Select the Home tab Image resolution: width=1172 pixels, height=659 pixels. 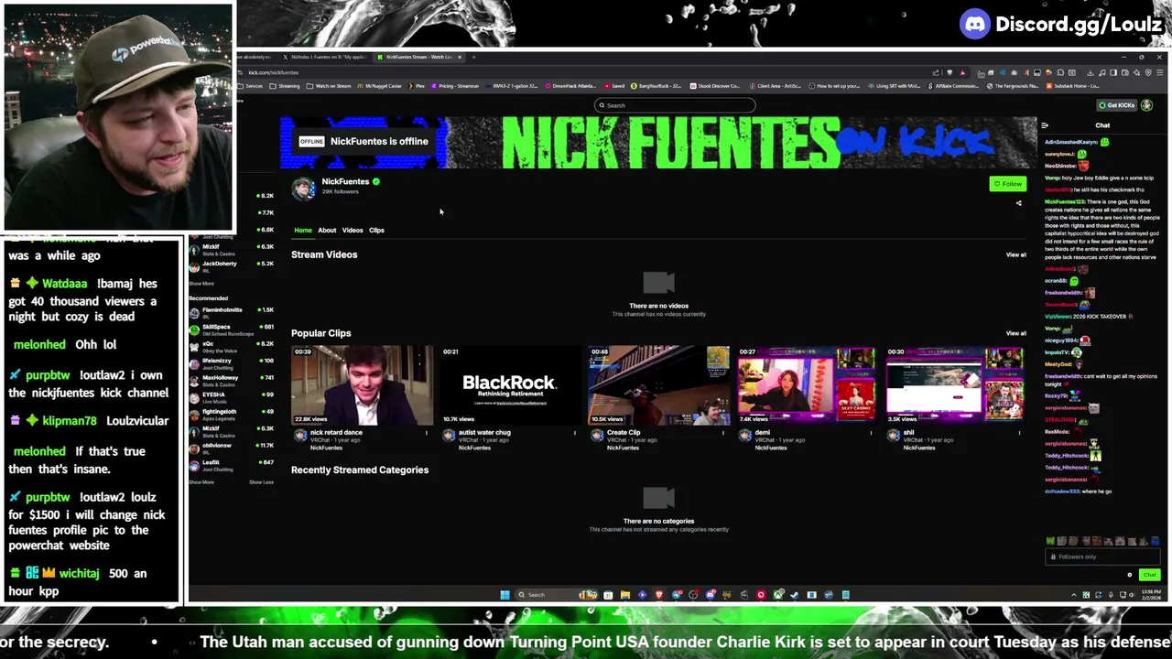tap(303, 231)
